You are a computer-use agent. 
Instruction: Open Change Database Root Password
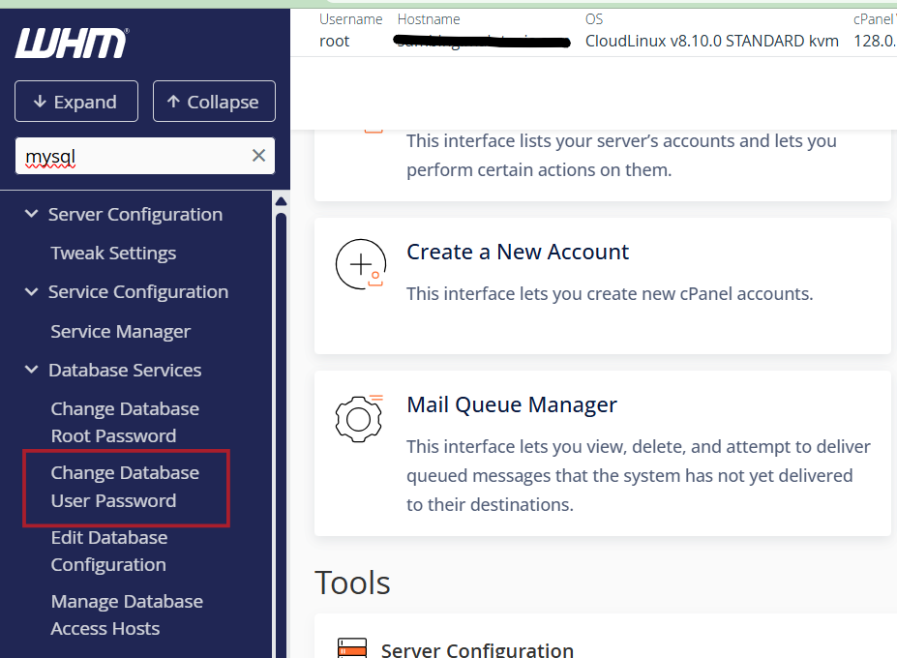pos(125,422)
